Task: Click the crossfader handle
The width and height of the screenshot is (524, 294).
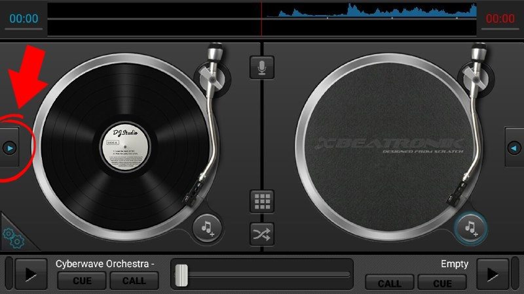Action: click(x=181, y=275)
